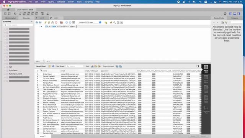Toggle auto-commit mode icon

(x=74, y=23)
